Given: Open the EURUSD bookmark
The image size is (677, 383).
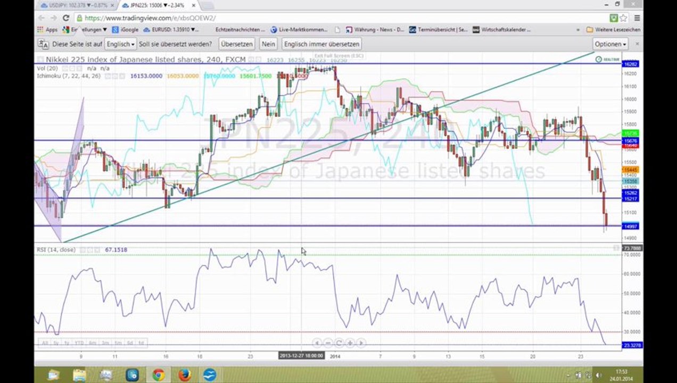Looking at the screenshot, I should pos(171,30).
